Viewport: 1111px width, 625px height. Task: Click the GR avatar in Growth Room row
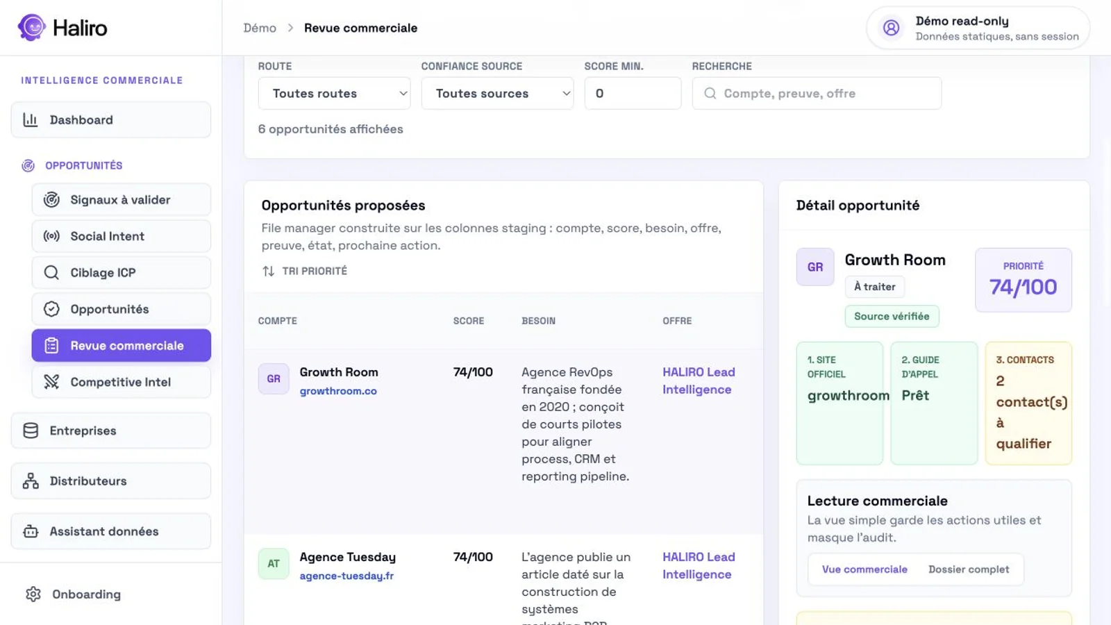(274, 379)
